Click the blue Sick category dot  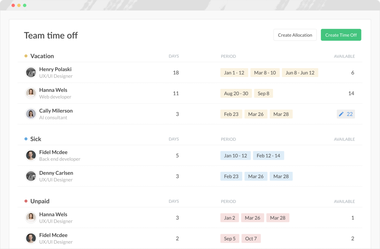click(x=26, y=139)
